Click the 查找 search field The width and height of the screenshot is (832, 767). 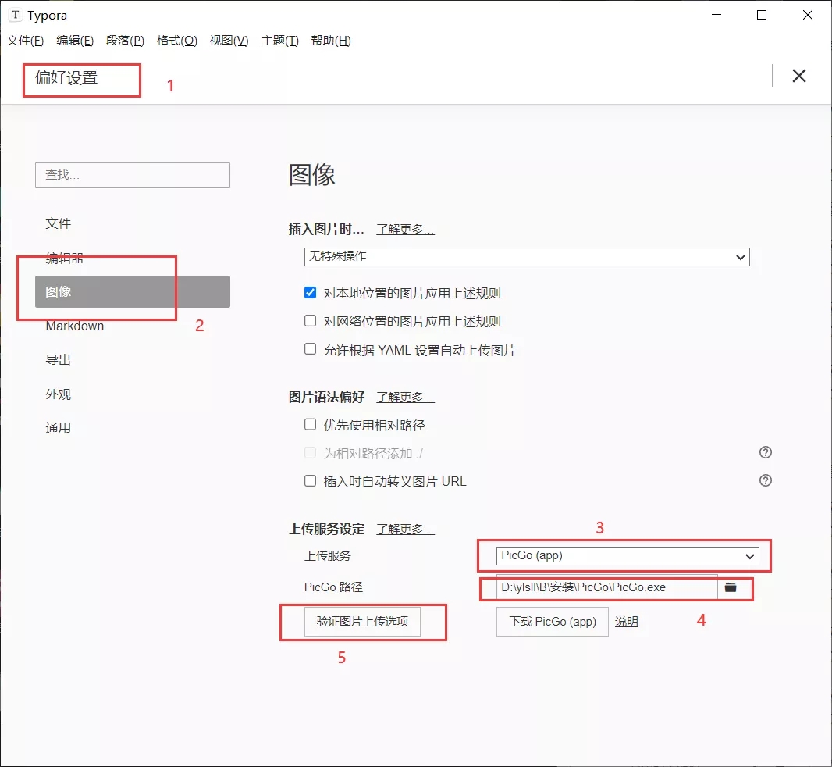(x=132, y=175)
